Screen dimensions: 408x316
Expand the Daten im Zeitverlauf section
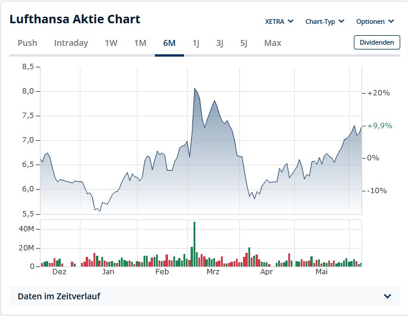[204, 296]
